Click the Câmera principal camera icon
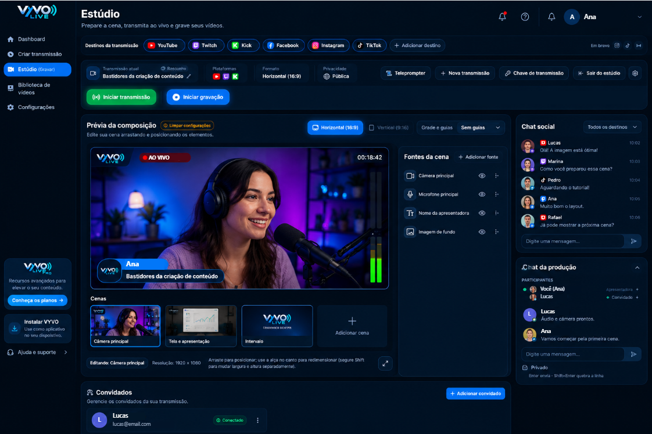This screenshot has width=652, height=434. (410, 176)
